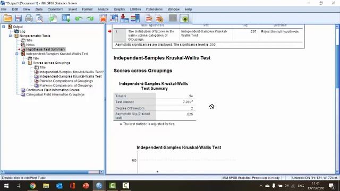Click the grey square toolbar icon
The height and width of the screenshot is (191, 340).
point(173,18)
